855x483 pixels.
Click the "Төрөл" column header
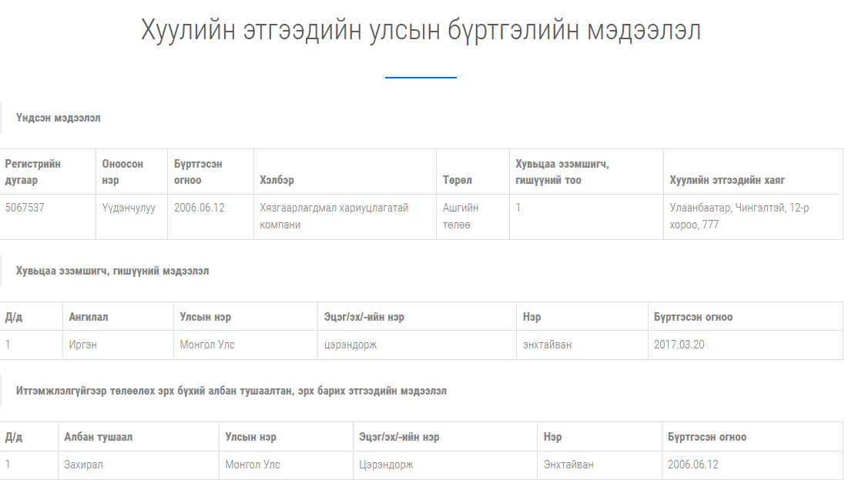pos(458,180)
